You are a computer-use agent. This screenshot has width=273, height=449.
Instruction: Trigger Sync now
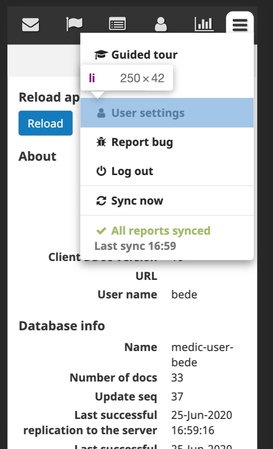coord(167,201)
